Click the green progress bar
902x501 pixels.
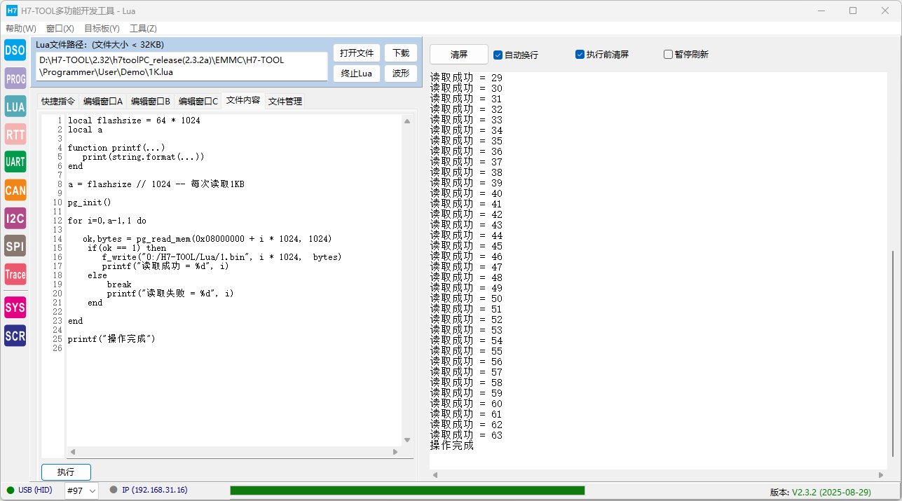coord(407,490)
